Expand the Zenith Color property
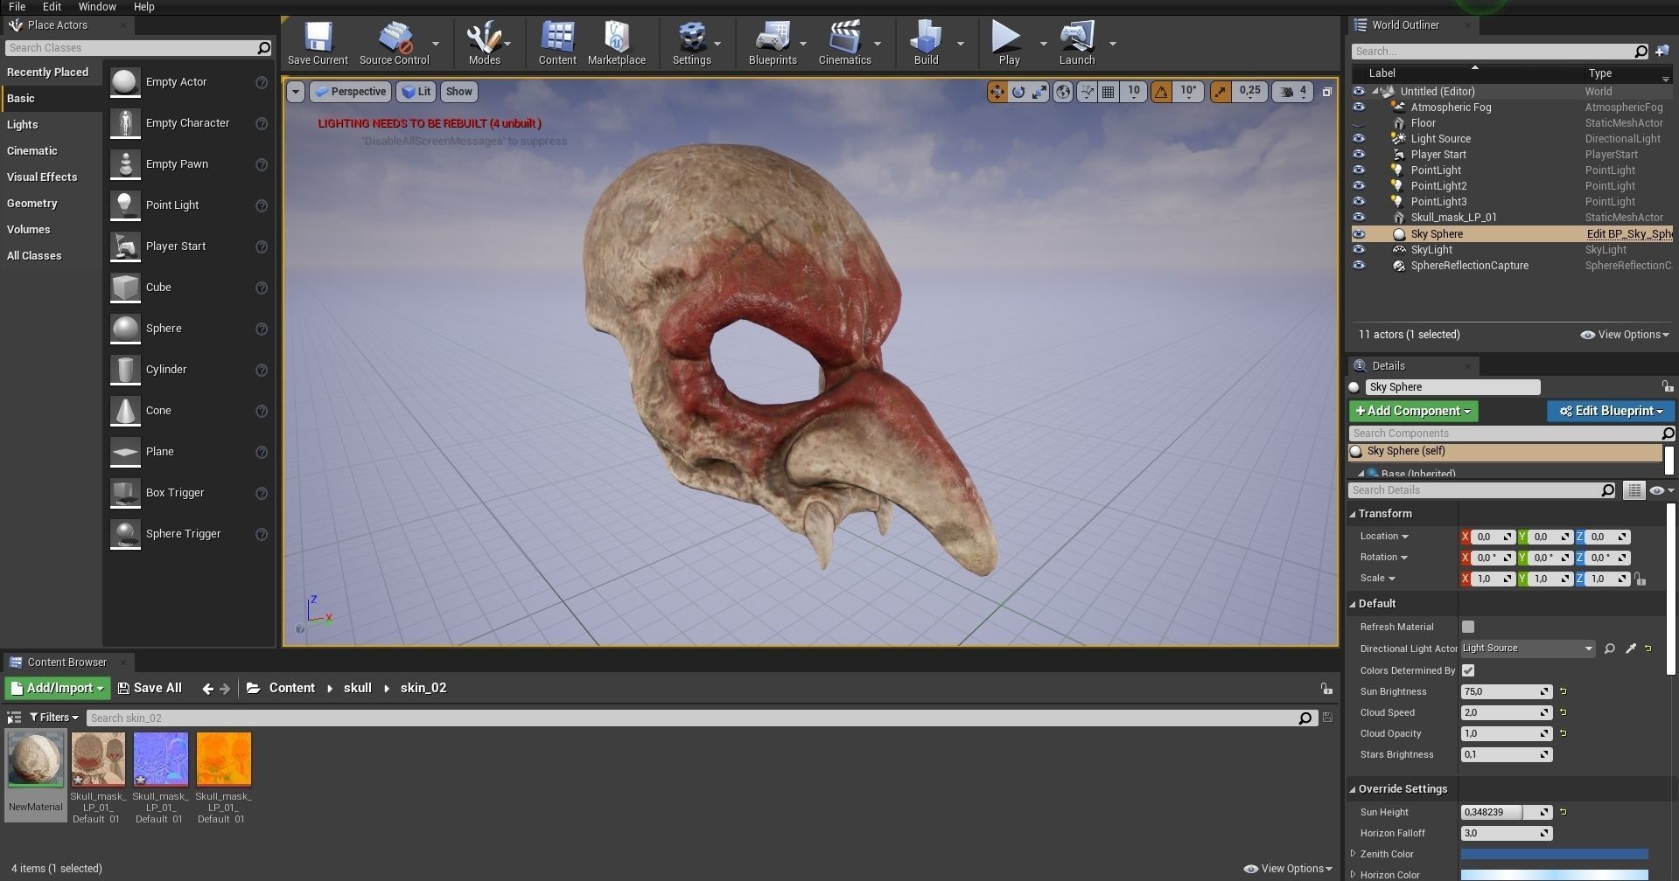Viewport: 1679px width, 881px height. point(1354,854)
